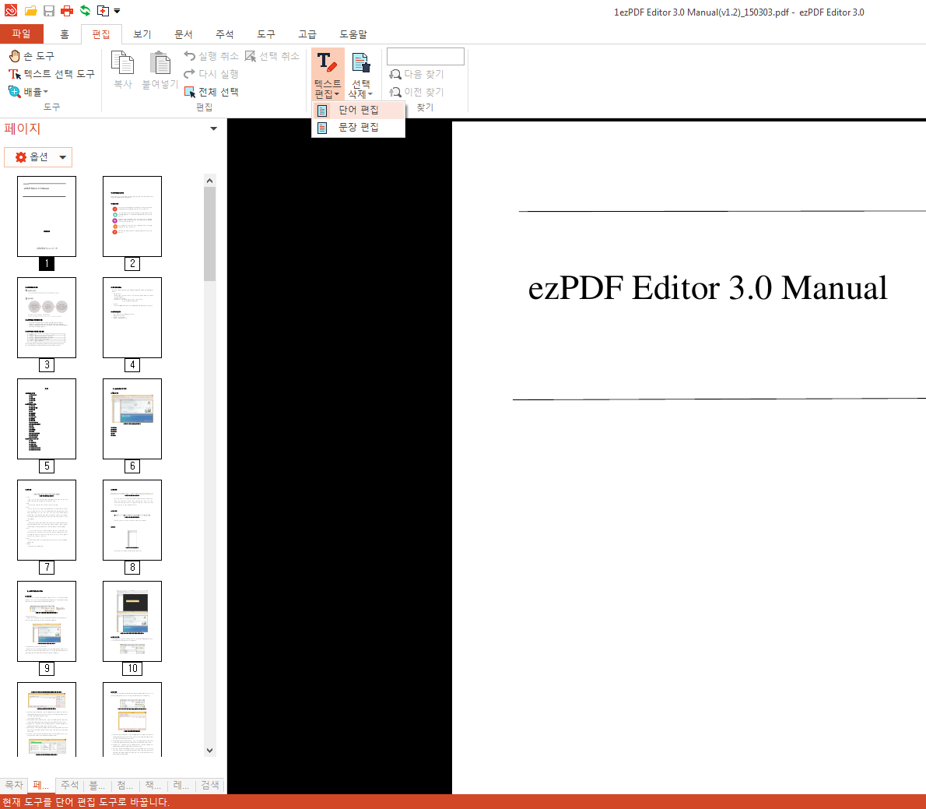Switch to the 주석 ribbon tab
The height and width of the screenshot is (809, 926).
pyautogui.click(x=224, y=34)
